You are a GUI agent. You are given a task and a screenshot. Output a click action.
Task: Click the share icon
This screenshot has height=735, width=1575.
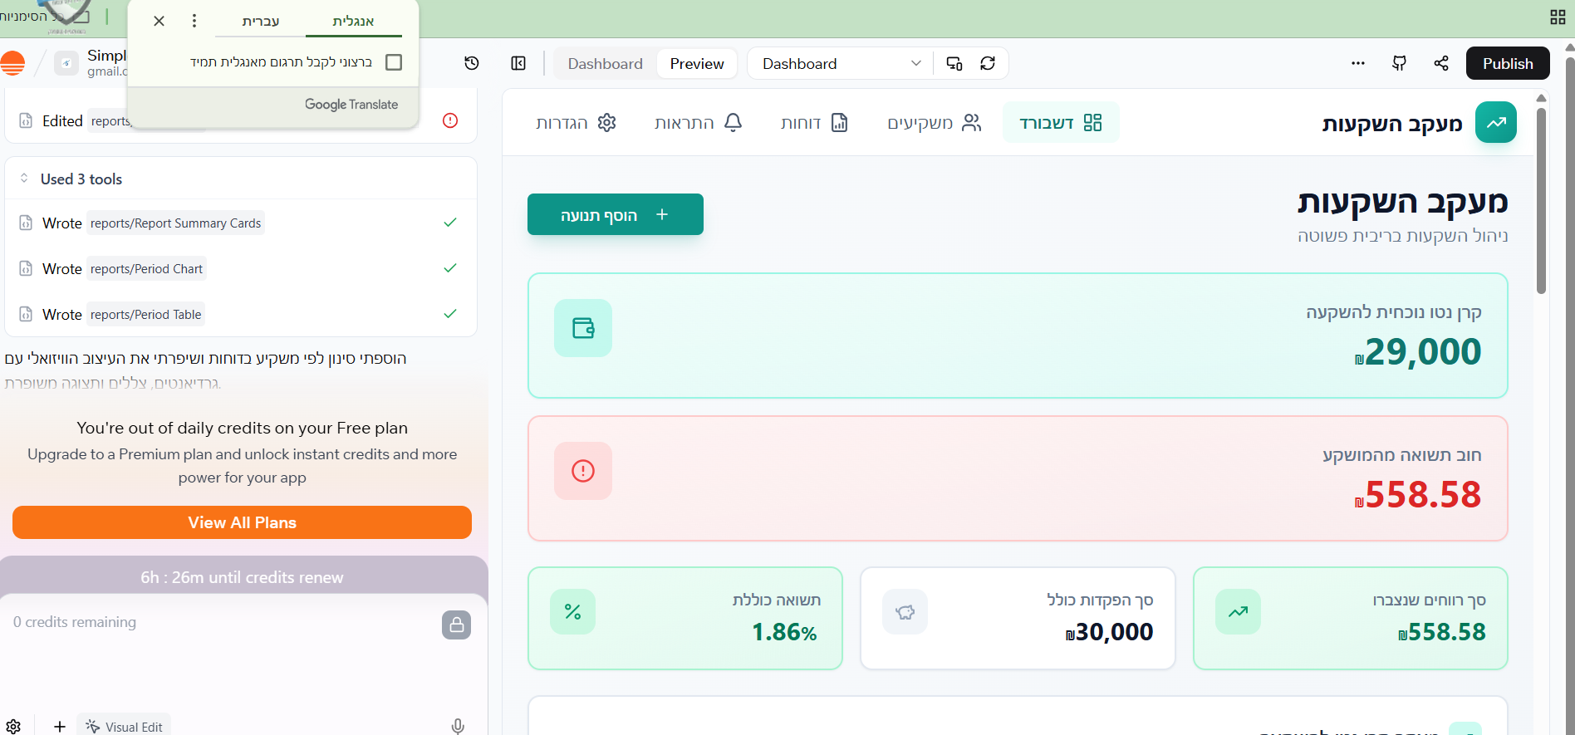(x=1441, y=63)
